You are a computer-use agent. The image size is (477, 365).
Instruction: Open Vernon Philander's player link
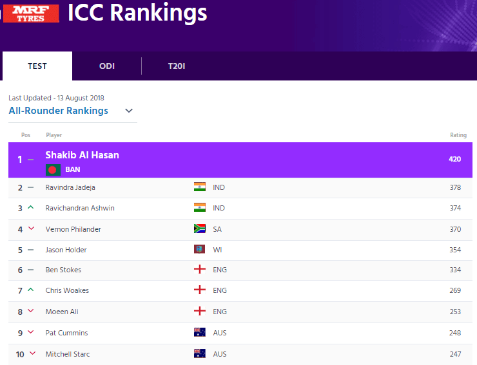73,229
